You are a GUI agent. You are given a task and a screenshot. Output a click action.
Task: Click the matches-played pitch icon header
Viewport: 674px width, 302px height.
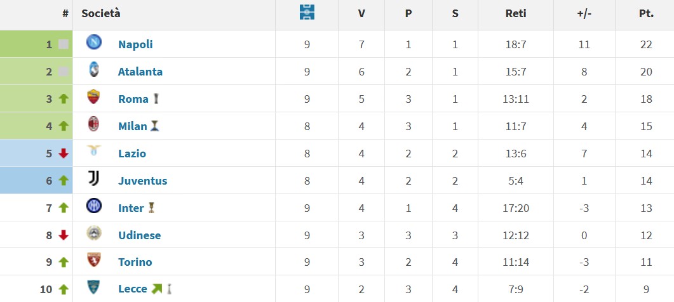(x=307, y=12)
